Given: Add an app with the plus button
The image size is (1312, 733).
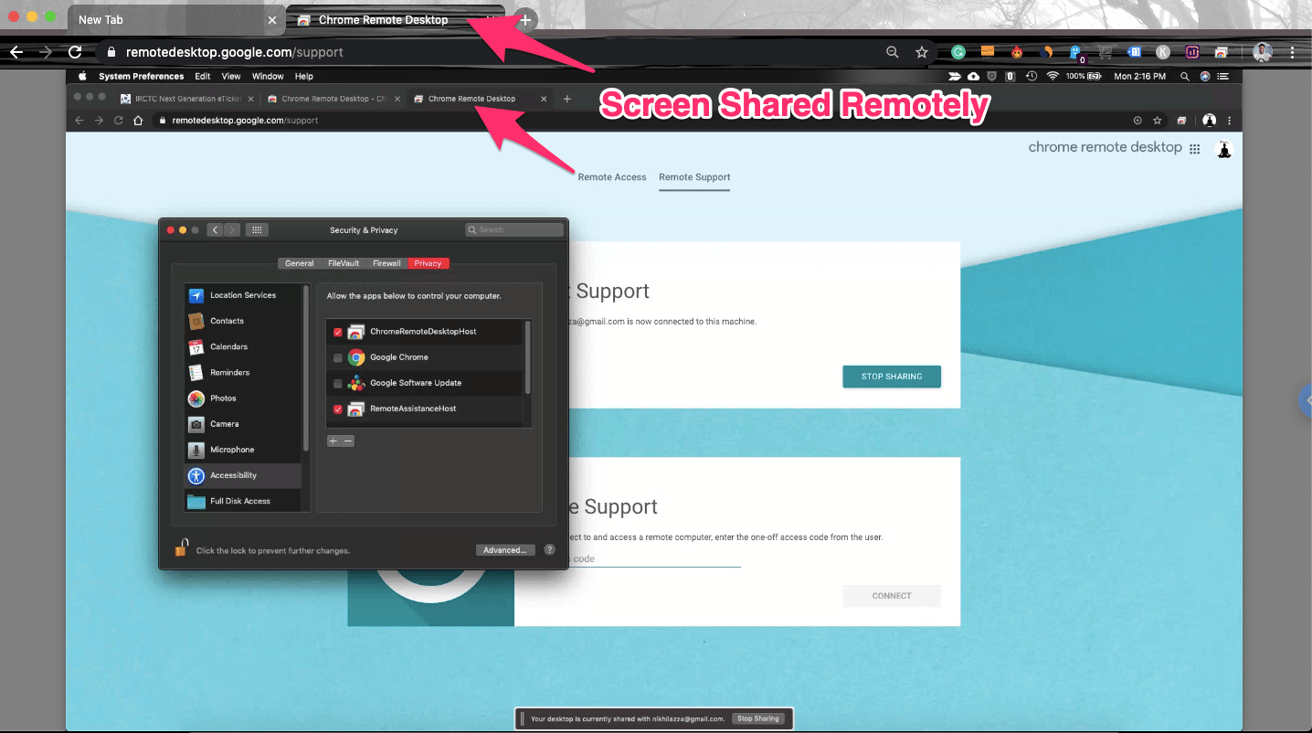Looking at the screenshot, I should tap(333, 441).
